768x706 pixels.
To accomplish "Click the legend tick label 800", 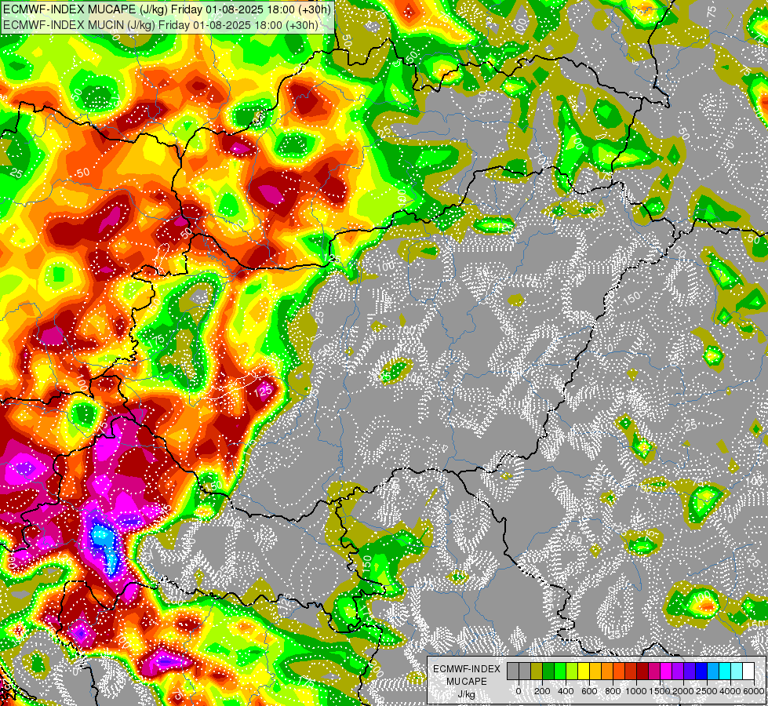I will [x=613, y=691].
